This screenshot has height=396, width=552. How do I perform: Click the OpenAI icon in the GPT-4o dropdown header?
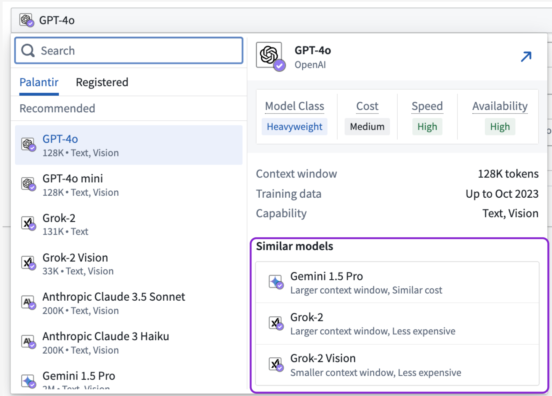[x=27, y=20]
